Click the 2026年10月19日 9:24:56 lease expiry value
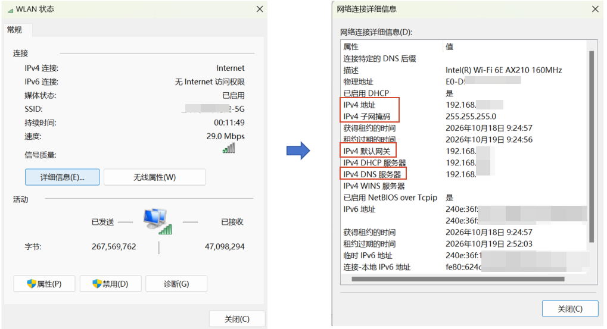The height and width of the screenshot is (329, 607). coord(489,140)
